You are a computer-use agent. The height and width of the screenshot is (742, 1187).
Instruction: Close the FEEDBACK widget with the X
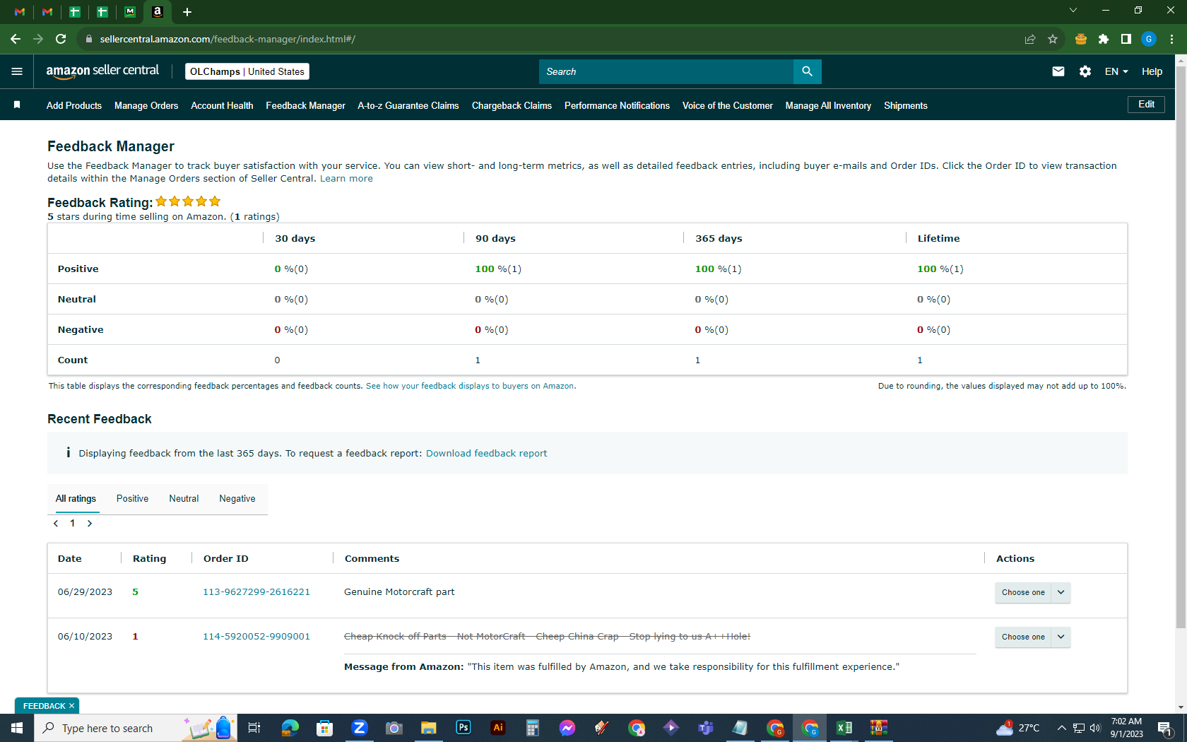pos(71,706)
